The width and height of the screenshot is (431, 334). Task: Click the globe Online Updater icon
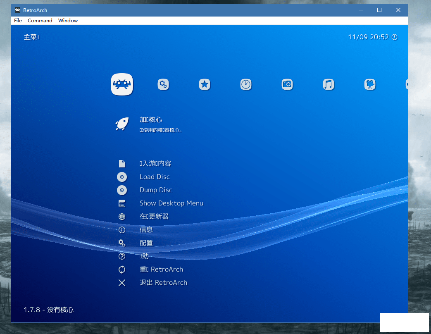click(x=122, y=217)
